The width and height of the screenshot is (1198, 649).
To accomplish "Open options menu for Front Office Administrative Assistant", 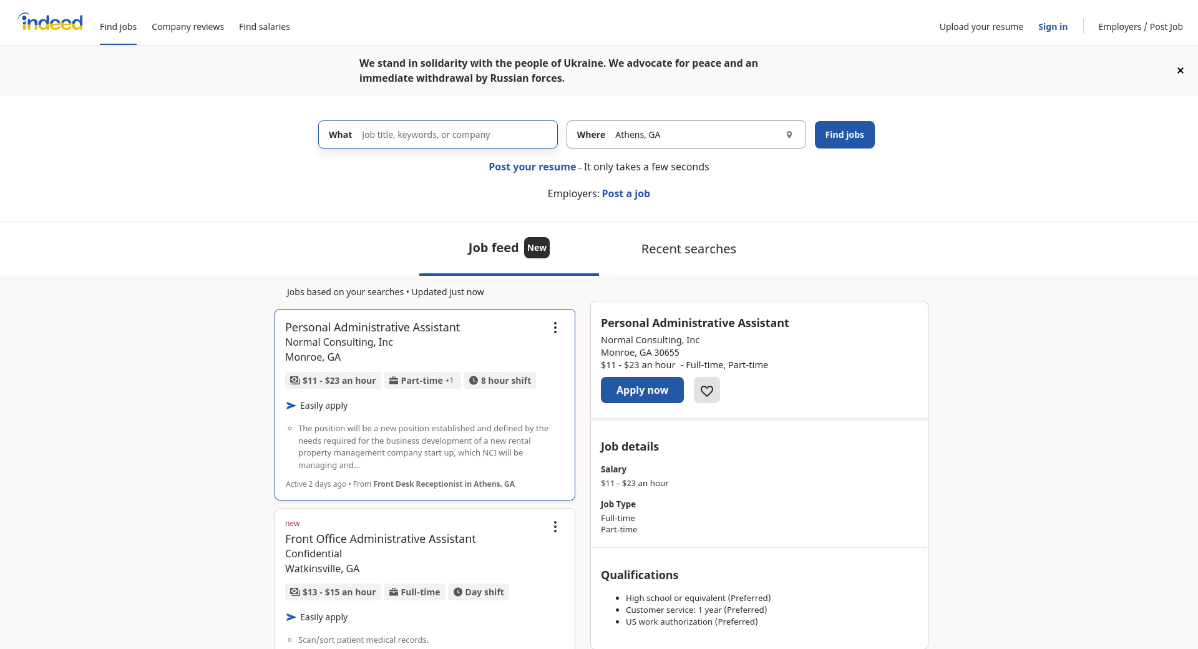I will pyautogui.click(x=555, y=527).
